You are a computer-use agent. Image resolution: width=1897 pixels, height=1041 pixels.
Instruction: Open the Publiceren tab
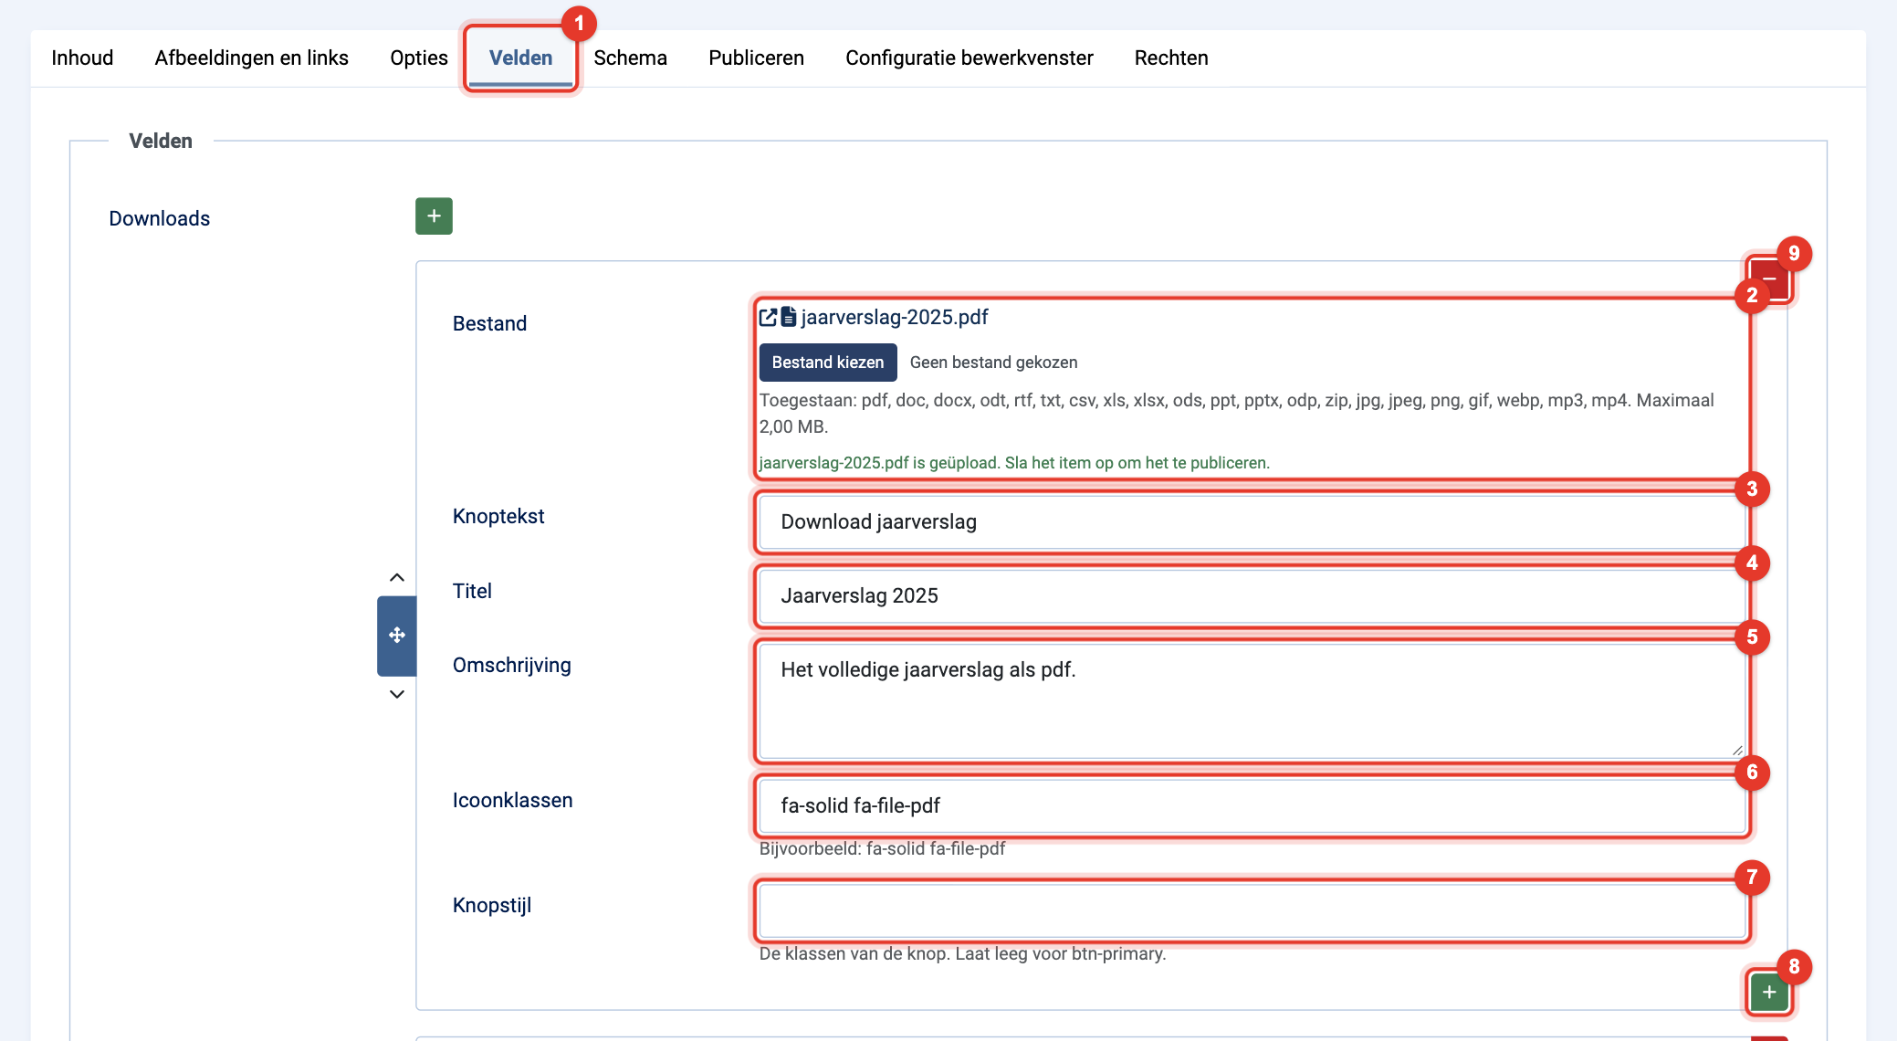[756, 58]
